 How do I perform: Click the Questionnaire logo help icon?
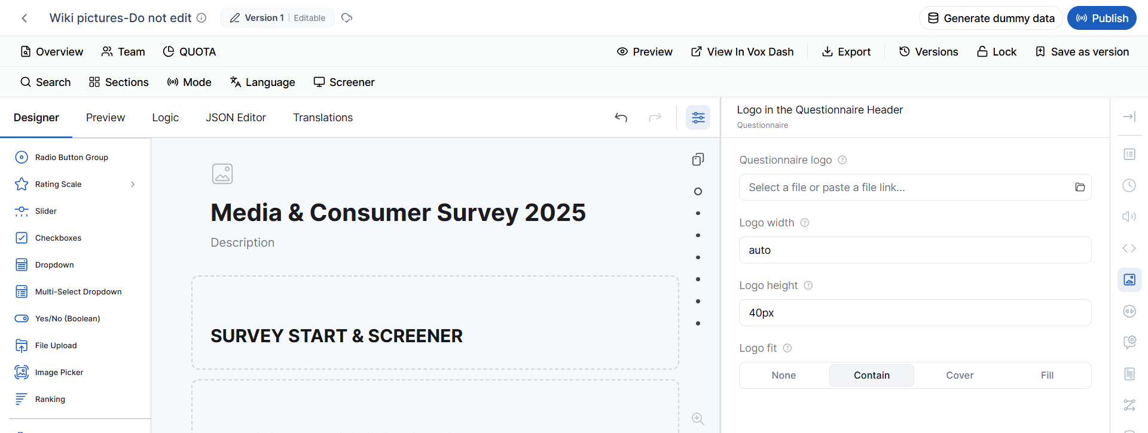(x=842, y=160)
